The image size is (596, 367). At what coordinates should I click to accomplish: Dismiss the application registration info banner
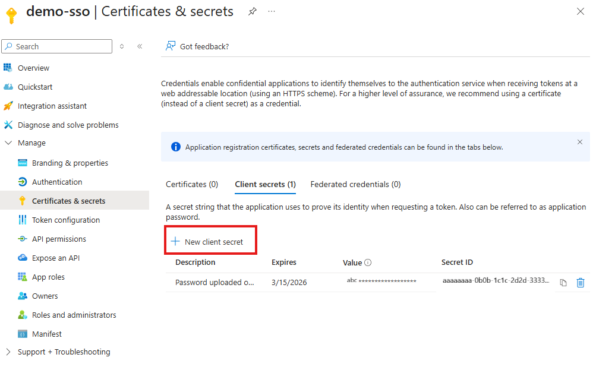pos(579,142)
